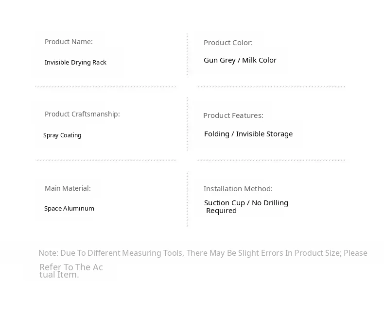
Task: Select the "Invisible Drying Rack" text
Action: pyautogui.click(x=75, y=63)
